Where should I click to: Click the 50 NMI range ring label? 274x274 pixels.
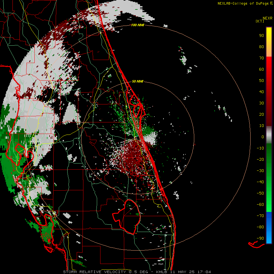coord(138,81)
